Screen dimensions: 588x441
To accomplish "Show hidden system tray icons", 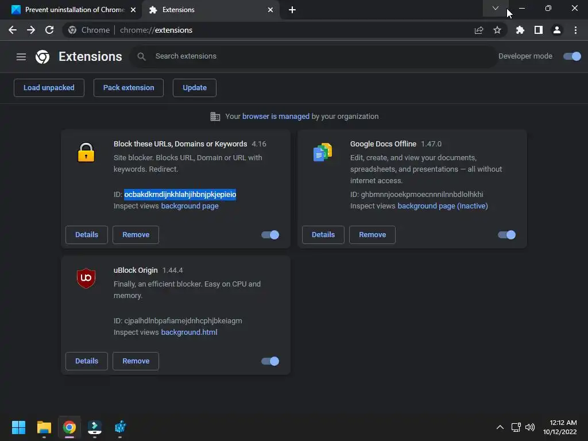I will 500,427.
